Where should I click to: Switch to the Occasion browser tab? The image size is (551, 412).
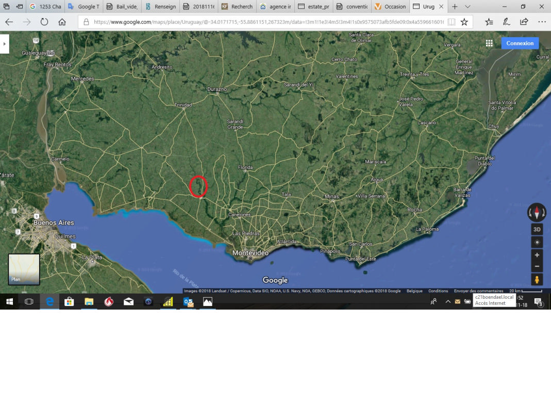[390, 7]
